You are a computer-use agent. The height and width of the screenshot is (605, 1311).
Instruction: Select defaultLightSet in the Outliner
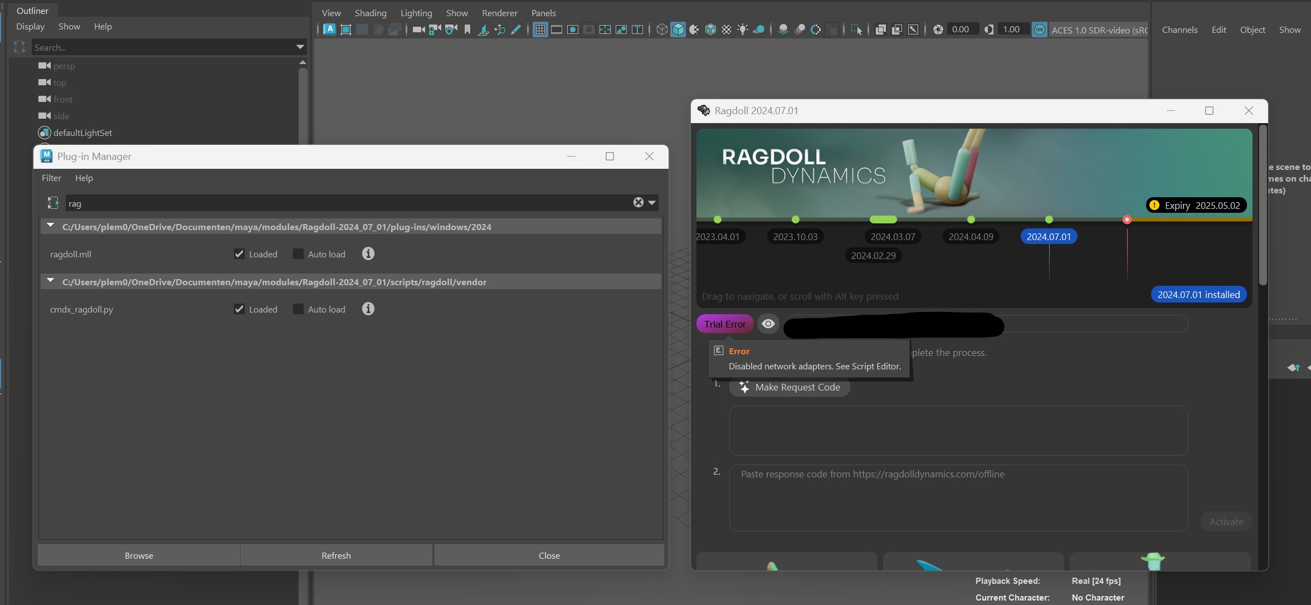(x=82, y=133)
